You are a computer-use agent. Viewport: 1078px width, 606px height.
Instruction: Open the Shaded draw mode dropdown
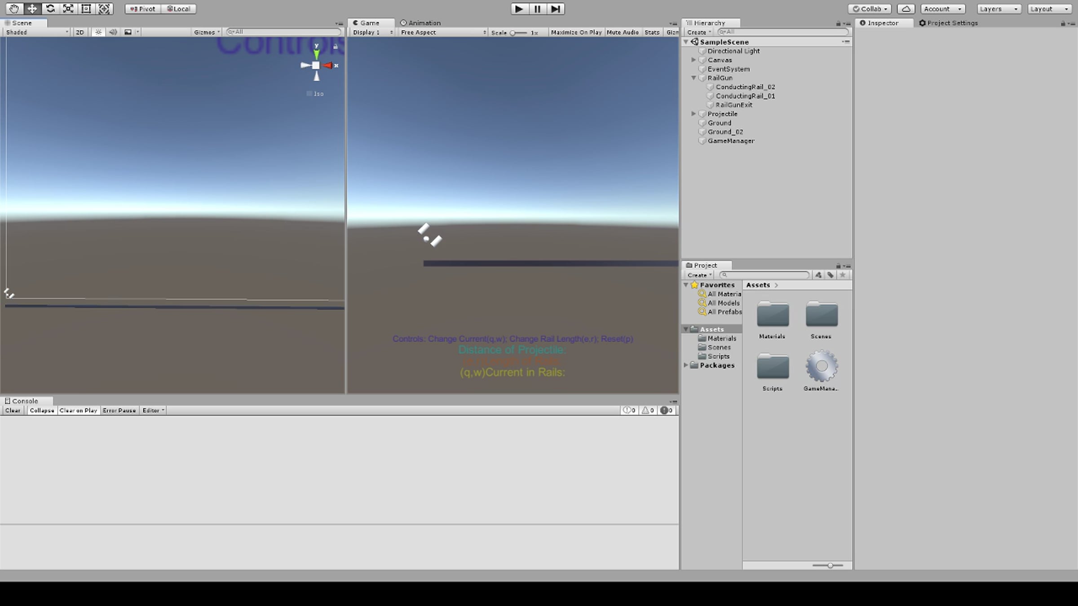pos(37,32)
